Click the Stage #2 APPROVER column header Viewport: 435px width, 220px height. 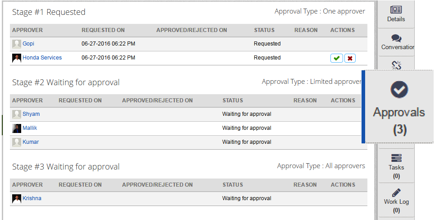27,101
